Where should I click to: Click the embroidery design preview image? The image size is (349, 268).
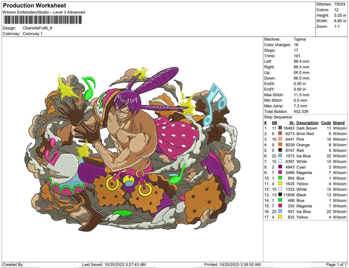(132, 149)
